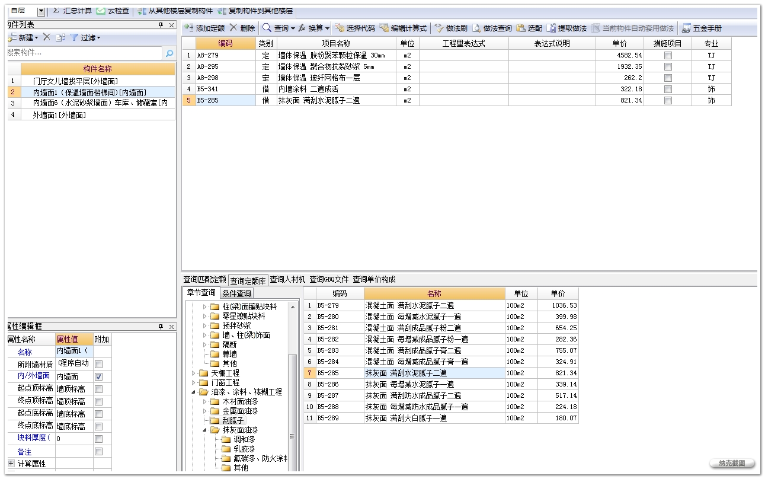Uncheck 附加 checkbox for 内/外墙面
This screenshot has width=765, height=479.
99,376
